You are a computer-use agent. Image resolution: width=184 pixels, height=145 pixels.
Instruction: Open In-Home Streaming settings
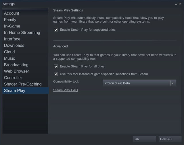coord(22,33)
